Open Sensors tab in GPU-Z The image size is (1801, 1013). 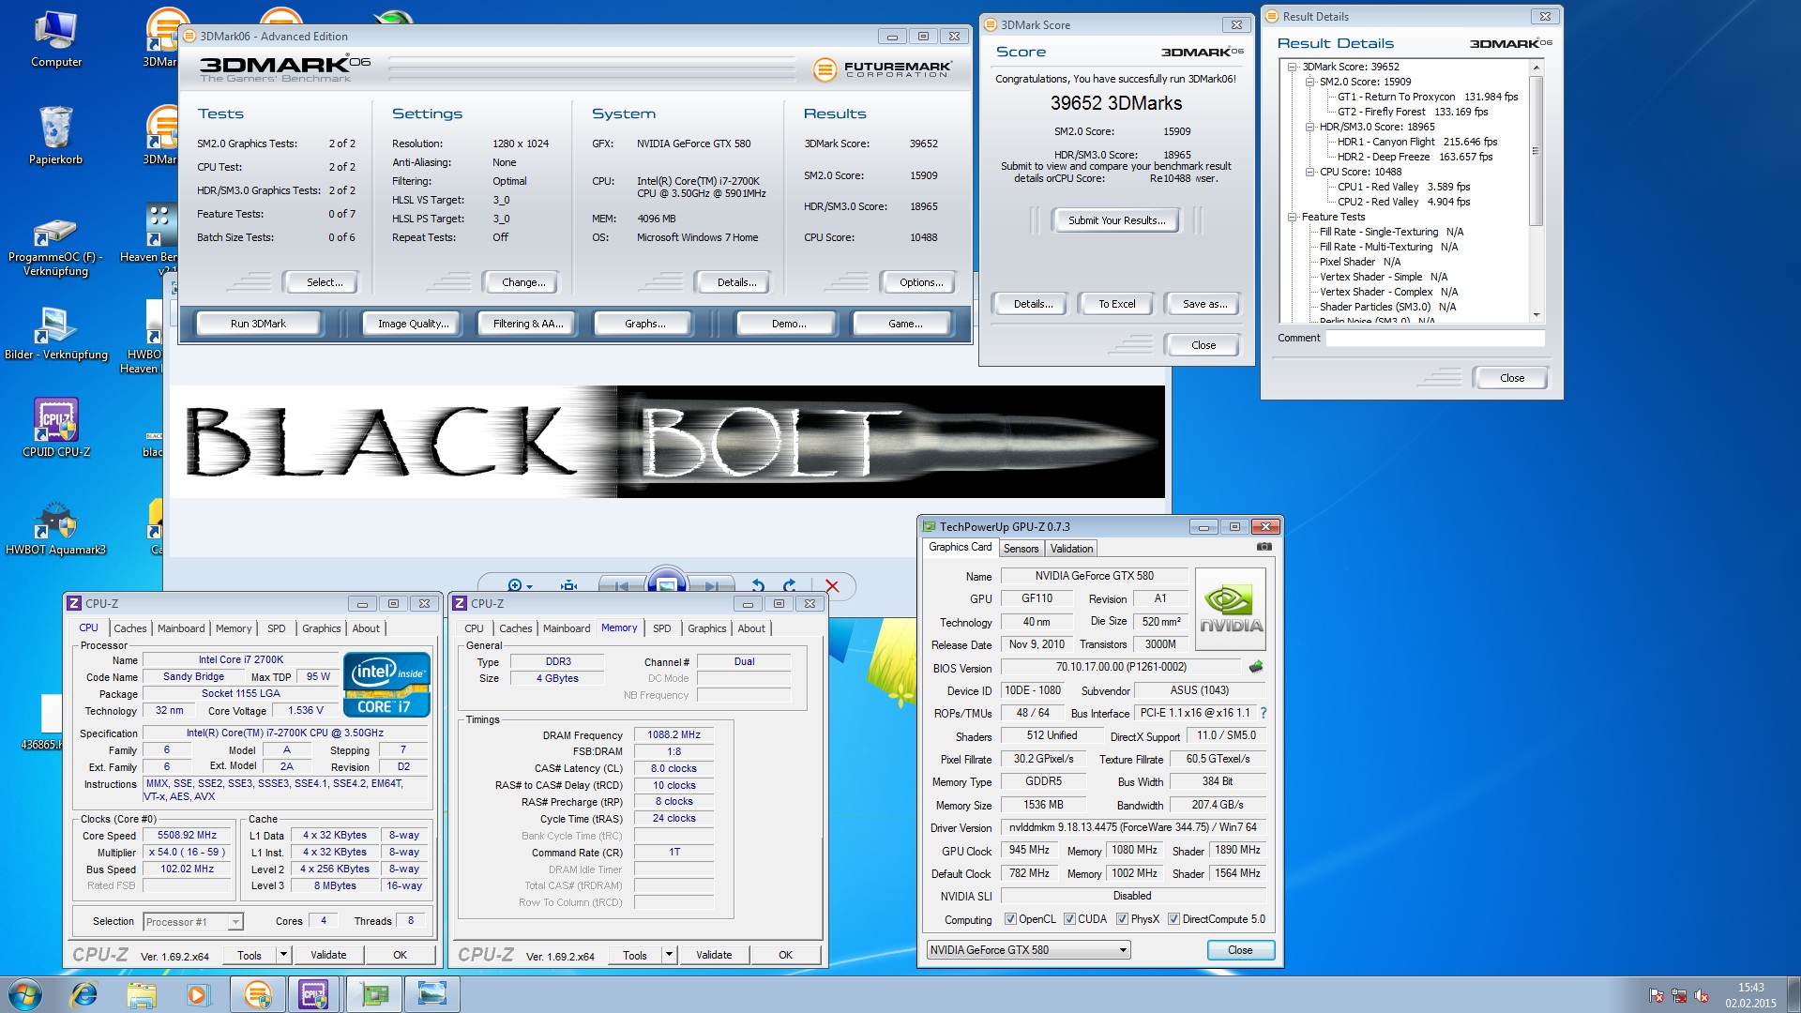click(1021, 549)
